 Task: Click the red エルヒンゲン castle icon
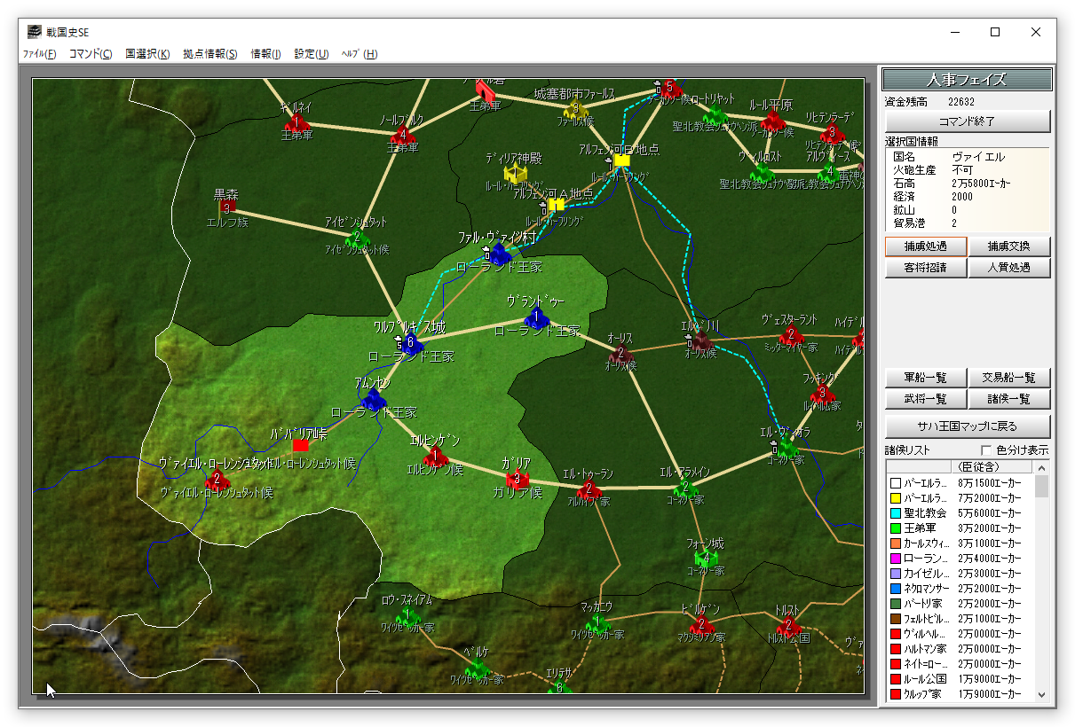(435, 457)
